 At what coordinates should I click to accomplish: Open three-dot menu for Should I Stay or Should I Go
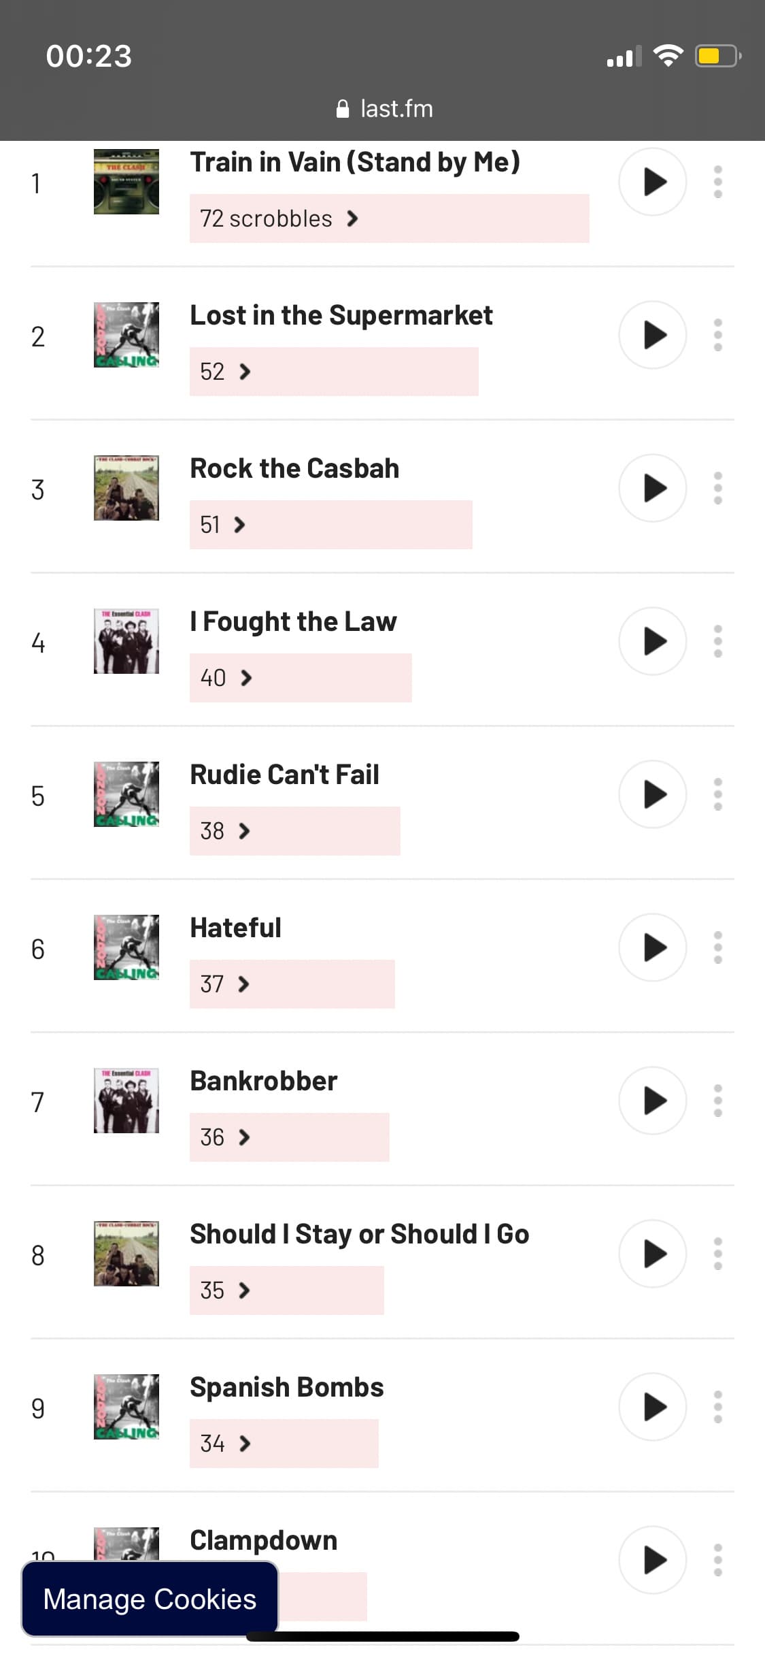coord(717,1254)
